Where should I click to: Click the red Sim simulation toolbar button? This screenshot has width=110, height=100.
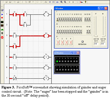coord(81,2)
